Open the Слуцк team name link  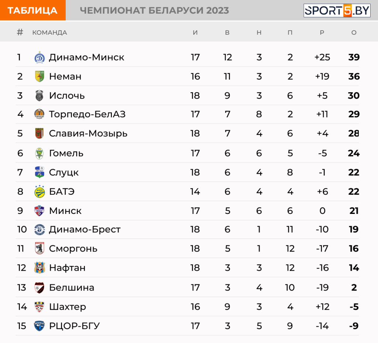click(x=64, y=173)
